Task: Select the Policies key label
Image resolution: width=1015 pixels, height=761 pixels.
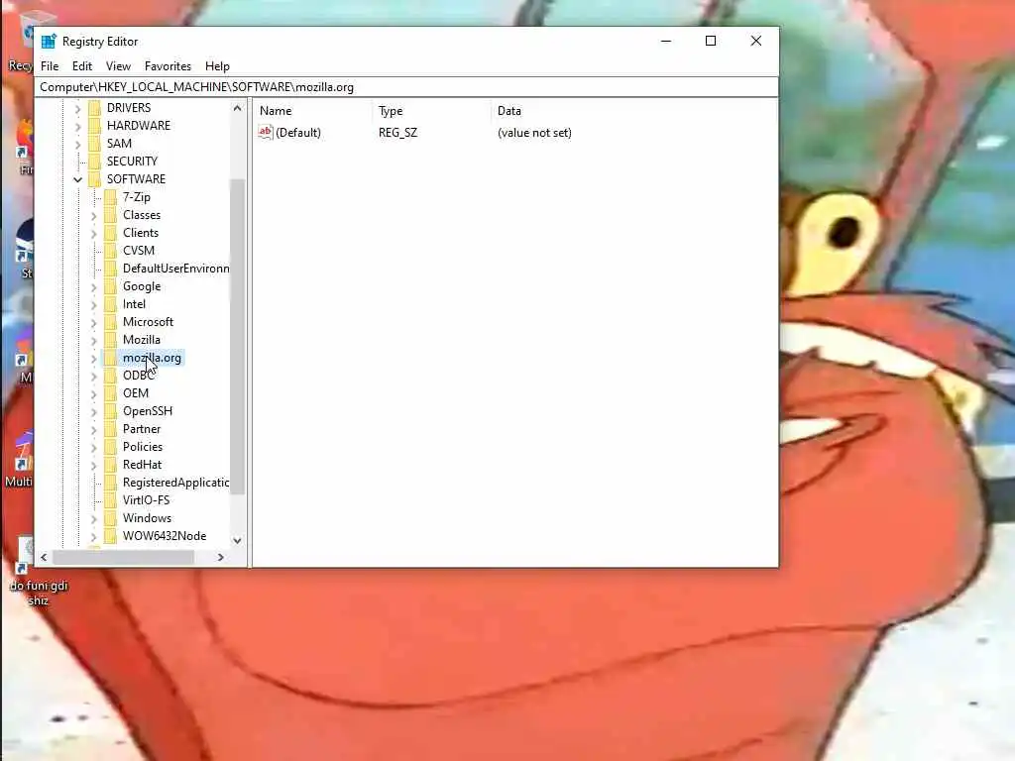Action: coord(143,447)
